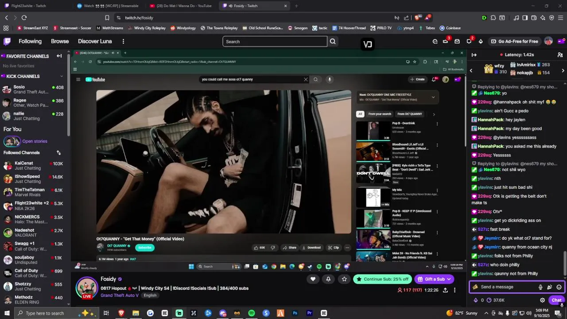Image resolution: width=567 pixels, height=319 pixels.
Task: Open chat community users icon
Action: coord(560,55)
